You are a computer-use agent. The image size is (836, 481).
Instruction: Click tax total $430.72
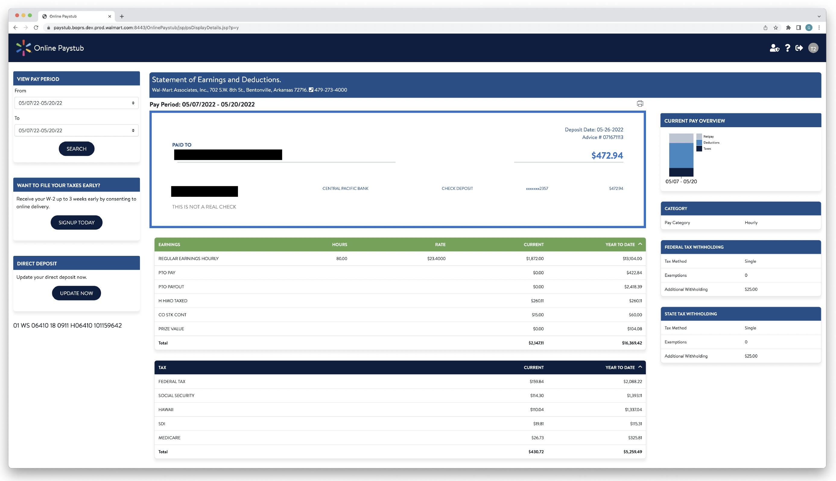536,451
